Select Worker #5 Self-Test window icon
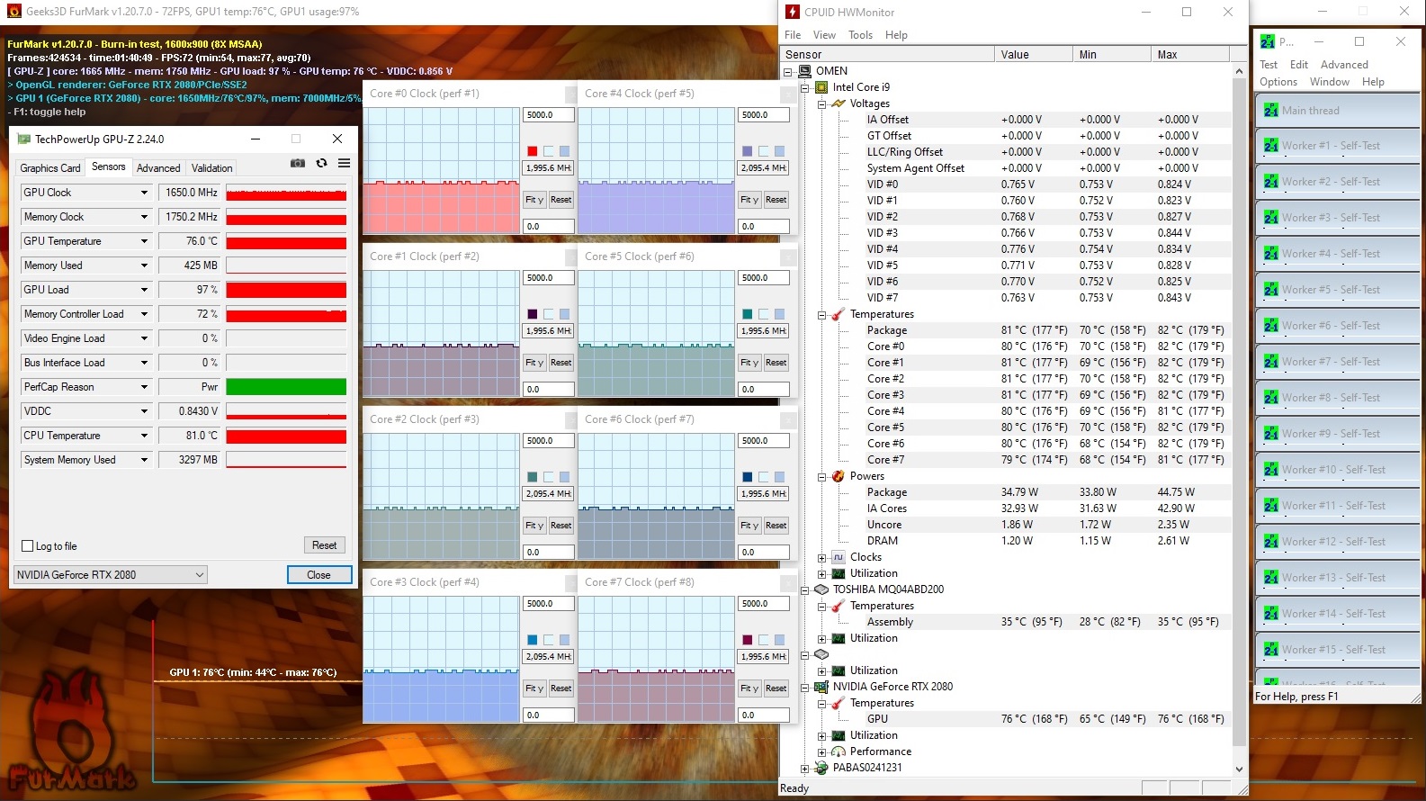1426x801 pixels. (x=1270, y=290)
